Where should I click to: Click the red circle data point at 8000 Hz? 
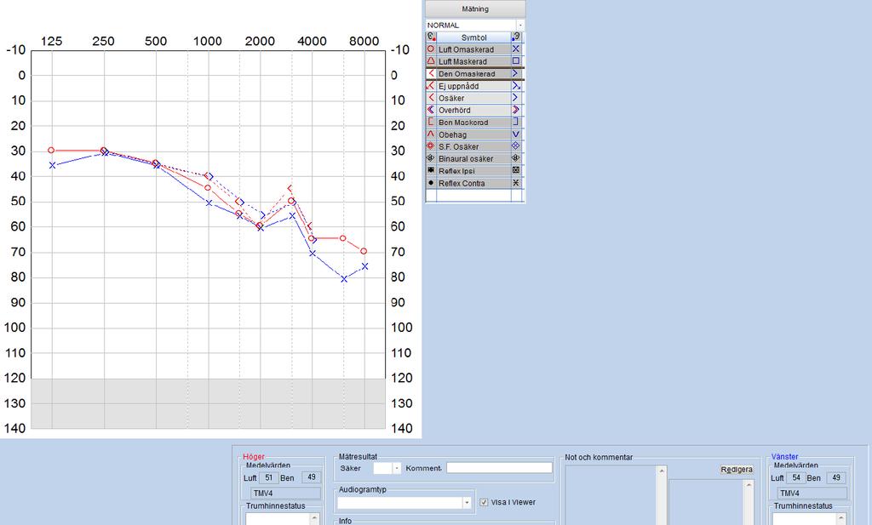364,251
